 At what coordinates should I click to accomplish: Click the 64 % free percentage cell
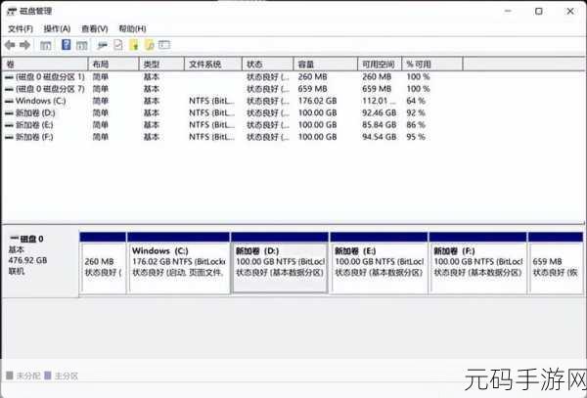[x=416, y=101]
